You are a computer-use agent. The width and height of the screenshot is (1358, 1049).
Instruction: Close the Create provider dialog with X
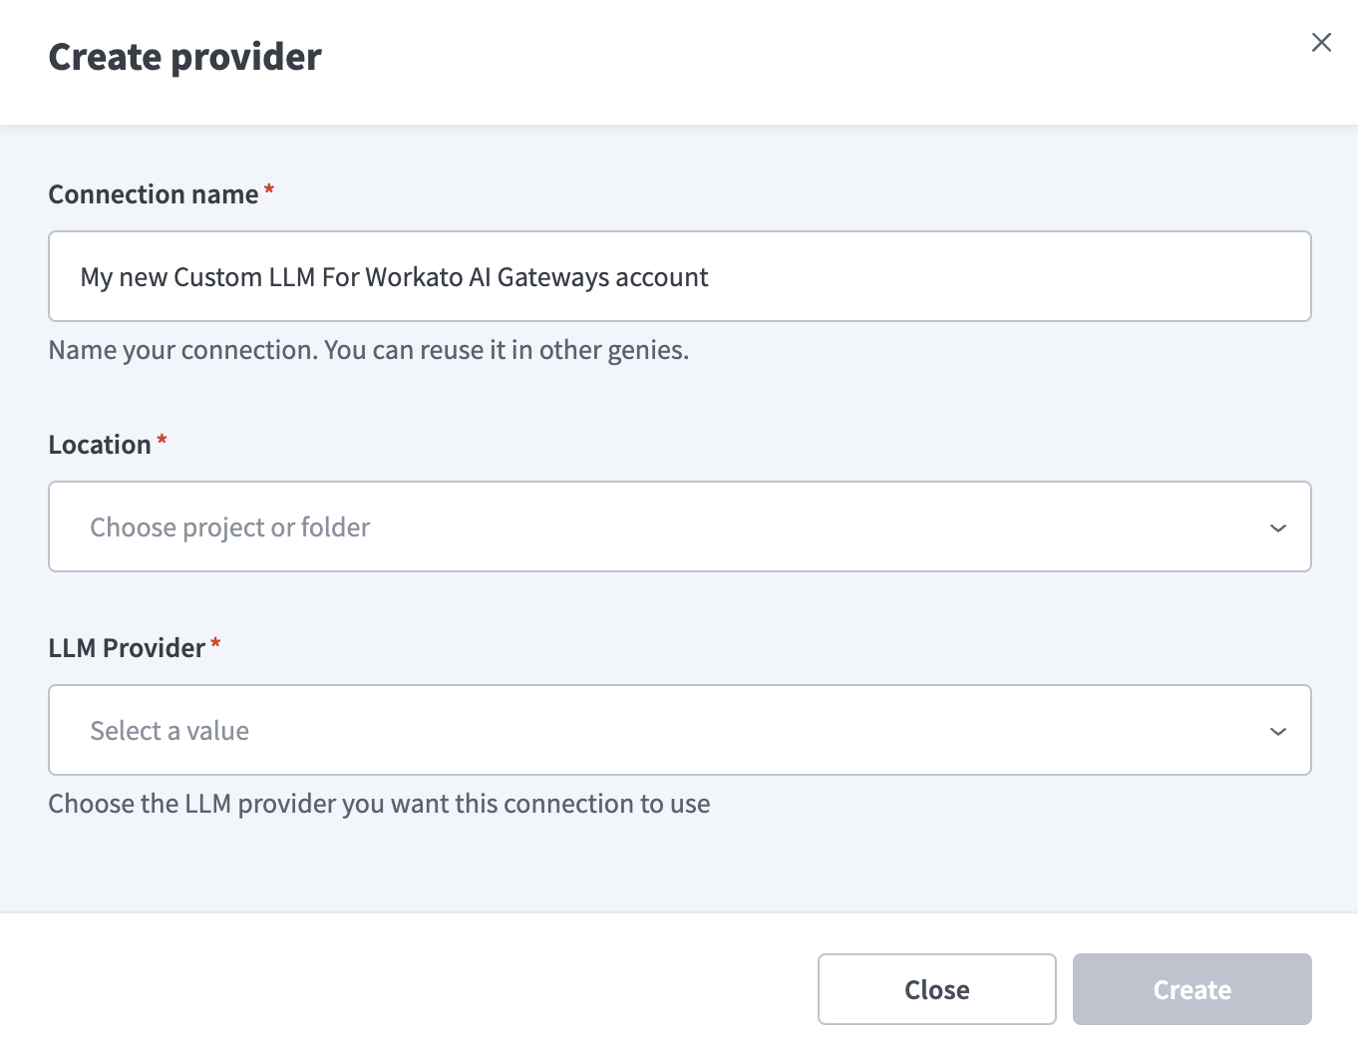coord(1321,42)
